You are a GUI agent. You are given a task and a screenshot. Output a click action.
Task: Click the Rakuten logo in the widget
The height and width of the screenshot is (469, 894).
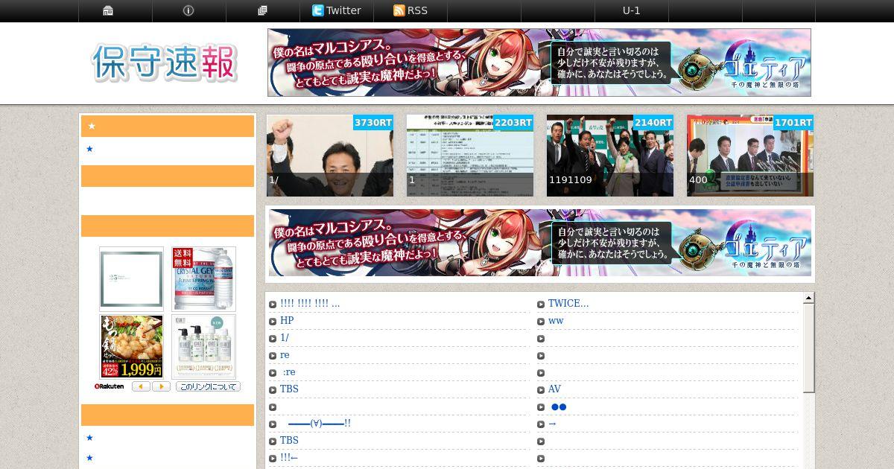(110, 387)
